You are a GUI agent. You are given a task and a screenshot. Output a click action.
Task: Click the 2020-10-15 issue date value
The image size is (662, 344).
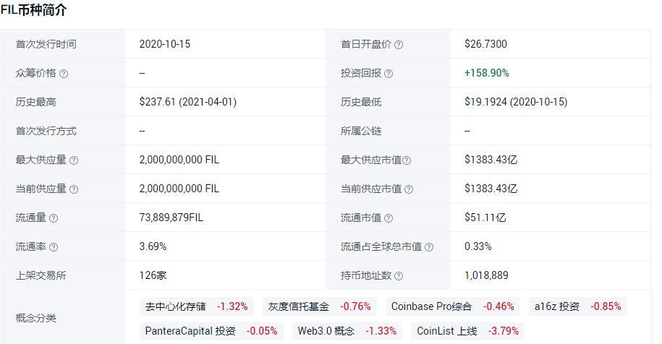click(x=165, y=44)
